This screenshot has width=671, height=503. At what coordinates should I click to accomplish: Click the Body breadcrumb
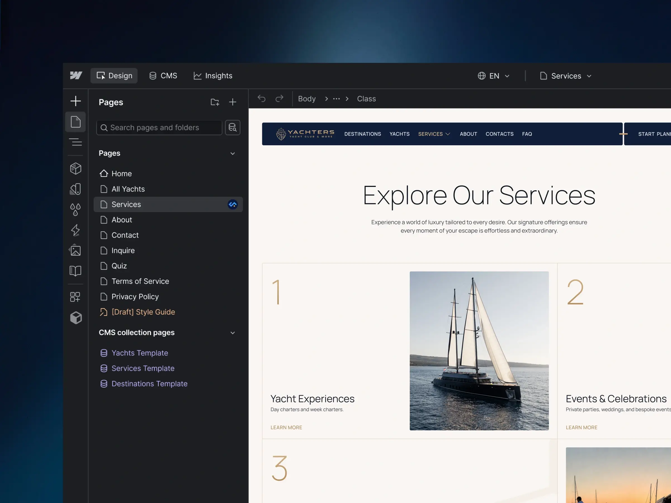tap(307, 99)
